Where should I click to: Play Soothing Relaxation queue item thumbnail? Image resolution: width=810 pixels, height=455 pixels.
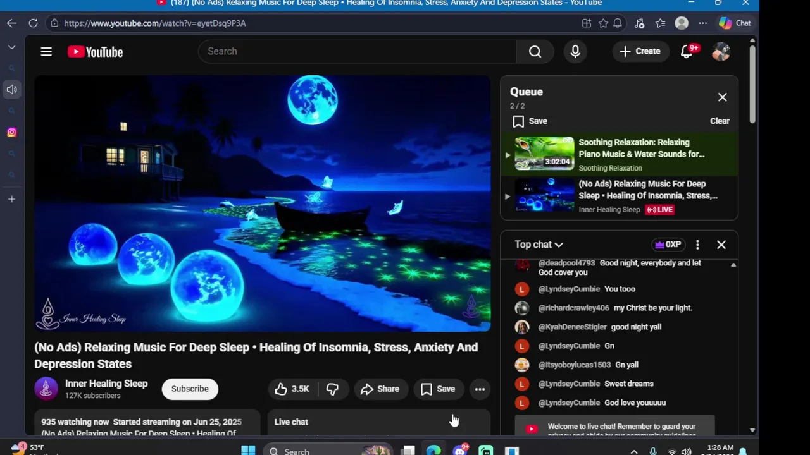tap(544, 154)
